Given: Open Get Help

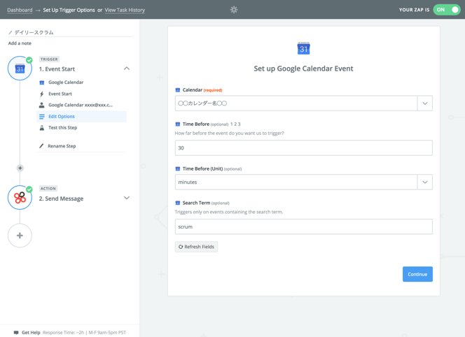Looking at the screenshot, I should [x=31, y=333].
